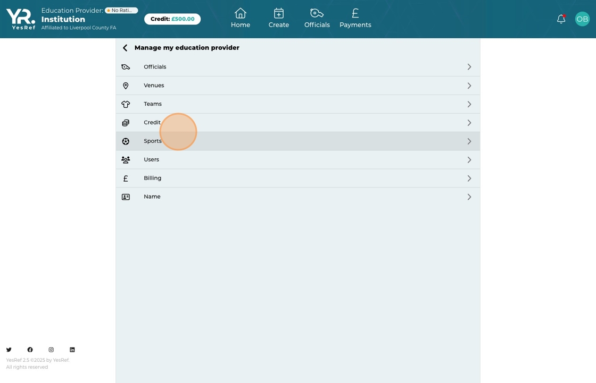596x383 pixels.
Task: Expand the Sports row chevron
Action: coord(469,141)
